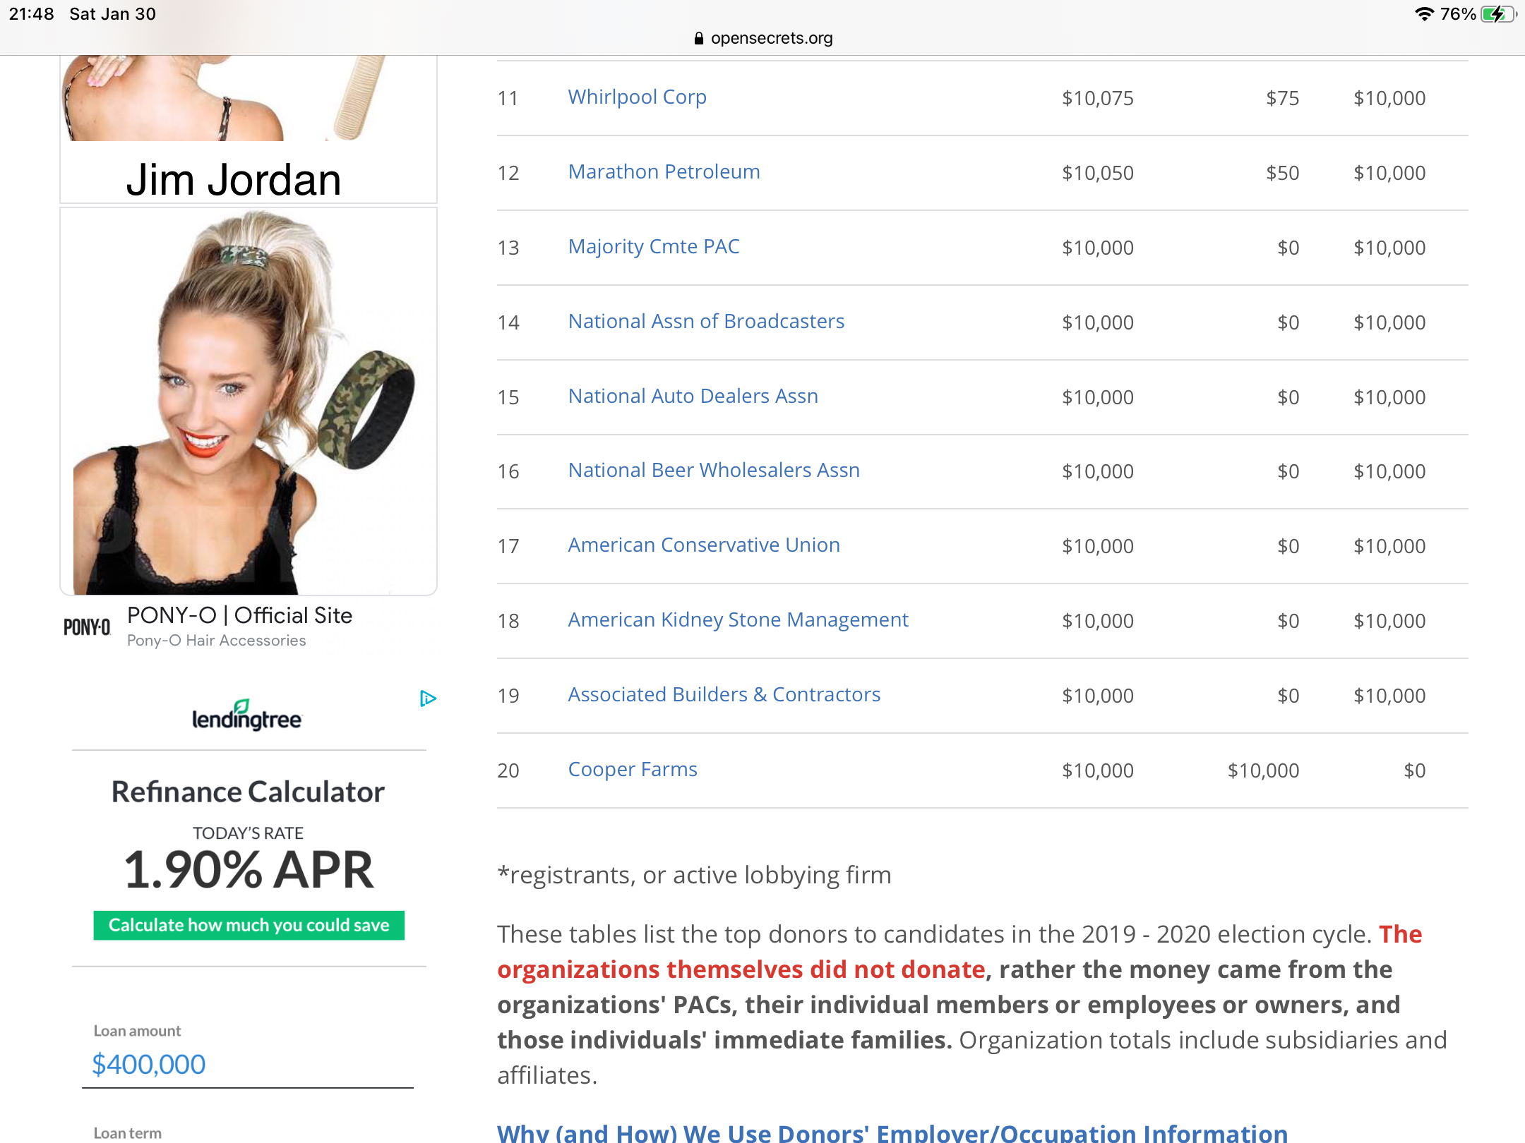Viewport: 1525px width, 1143px height.
Task: Open the Cooper Farms link
Action: (633, 769)
